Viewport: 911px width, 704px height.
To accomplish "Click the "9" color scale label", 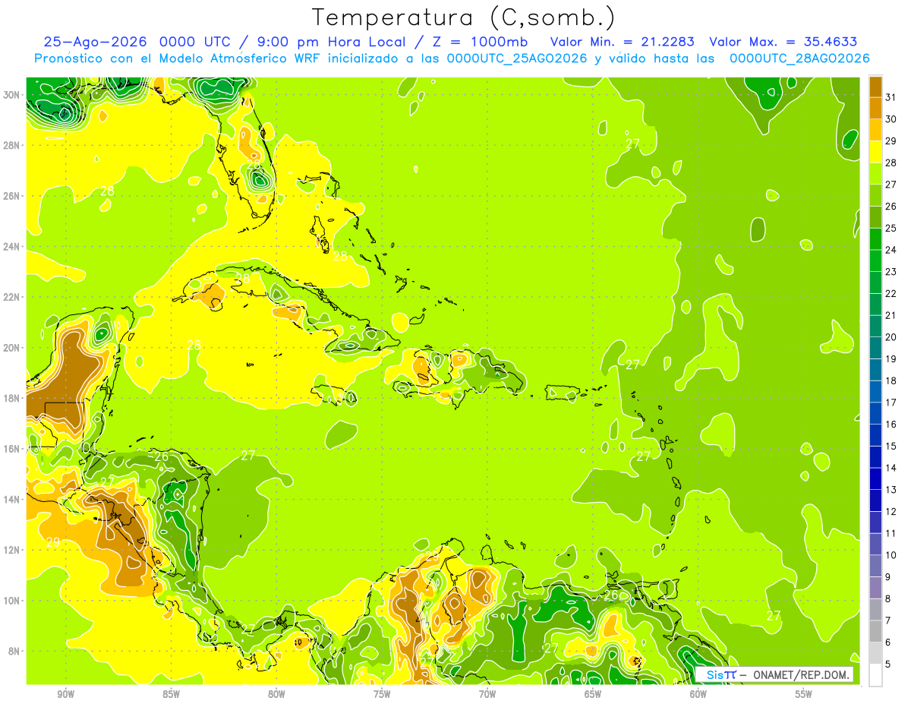I will point(887,577).
